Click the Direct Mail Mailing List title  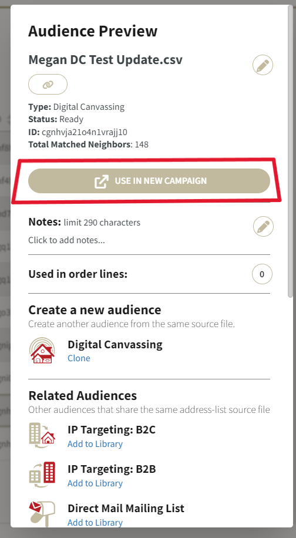(126, 508)
